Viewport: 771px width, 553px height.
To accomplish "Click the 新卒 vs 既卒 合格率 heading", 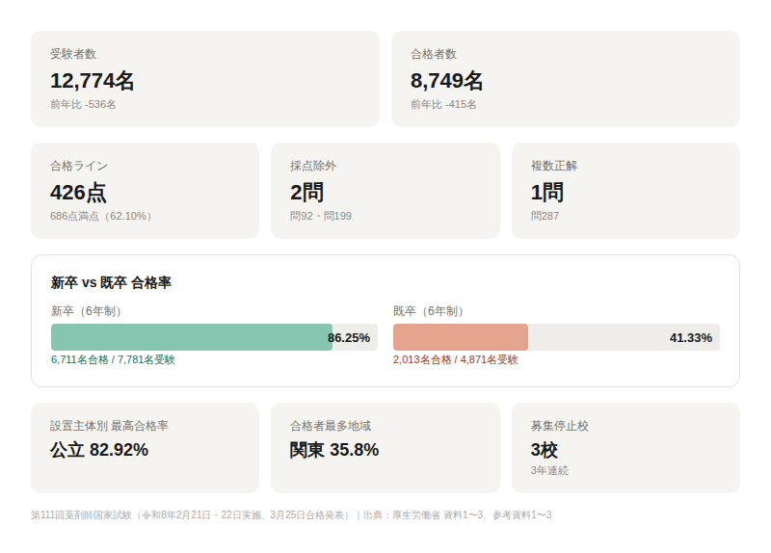I will pyautogui.click(x=111, y=282).
